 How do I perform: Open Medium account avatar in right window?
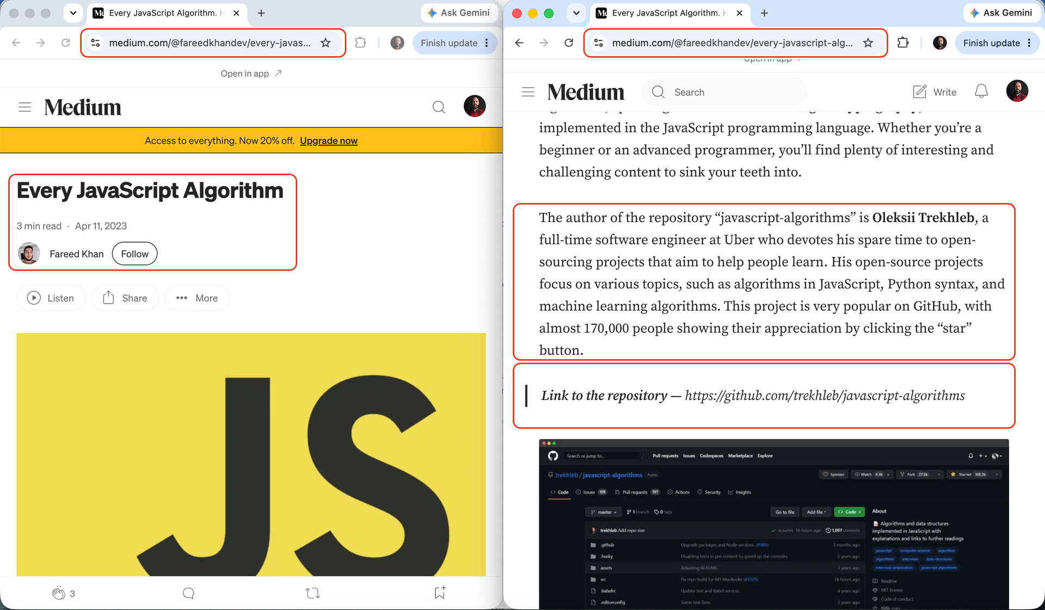tap(1017, 91)
